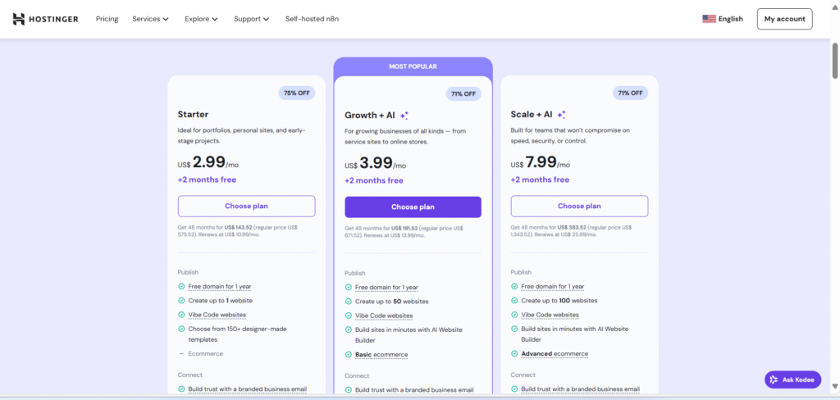Image resolution: width=840 pixels, height=400 pixels.
Task: Select the Scale + AI plan button
Action: [x=579, y=206]
